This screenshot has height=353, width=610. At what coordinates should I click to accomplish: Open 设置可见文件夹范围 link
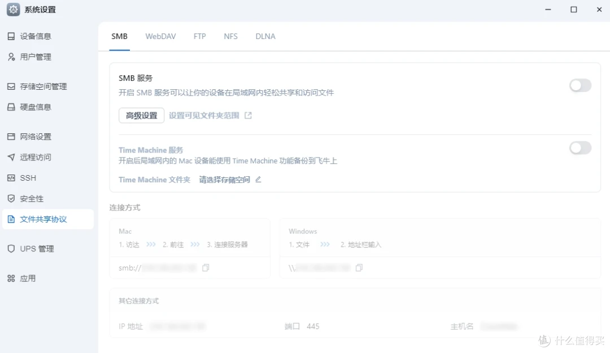[x=204, y=116]
